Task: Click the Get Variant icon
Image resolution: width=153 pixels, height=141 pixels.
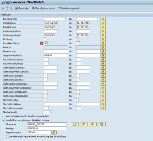Action: pos(7,8)
